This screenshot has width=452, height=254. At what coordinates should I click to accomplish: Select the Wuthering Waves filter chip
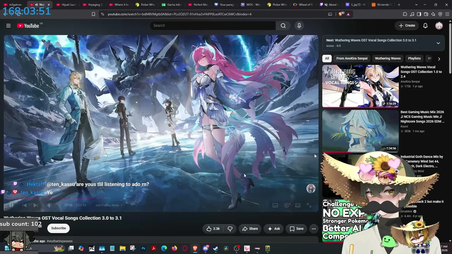(388, 59)
